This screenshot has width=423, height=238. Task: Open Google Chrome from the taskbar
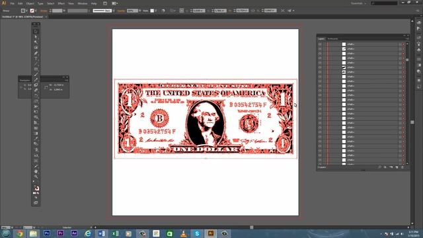tap(19, 233)
